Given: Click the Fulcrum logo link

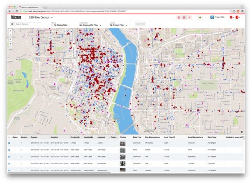Looking at the screenshot, I should click(x=16, y=17).
